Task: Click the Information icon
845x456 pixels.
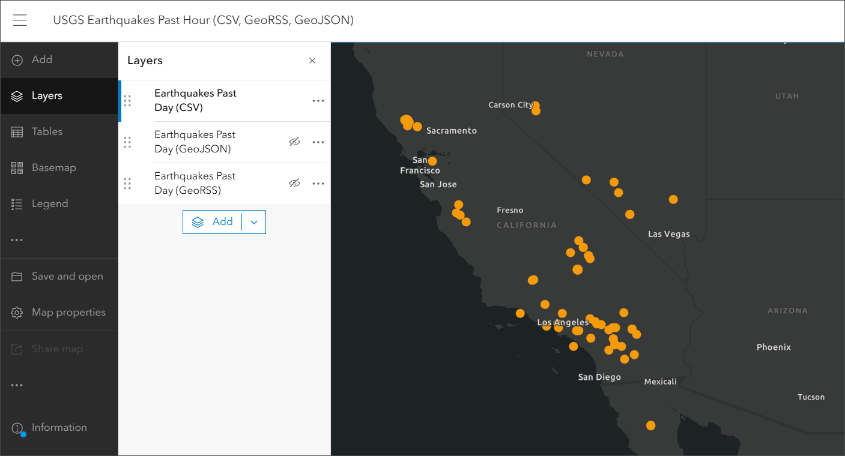Action: click(17, 428)
